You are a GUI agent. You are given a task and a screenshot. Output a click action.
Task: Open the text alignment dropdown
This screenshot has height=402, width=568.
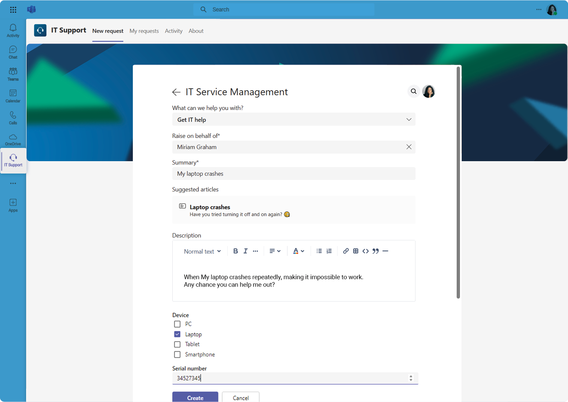click(x=275, y=251)
